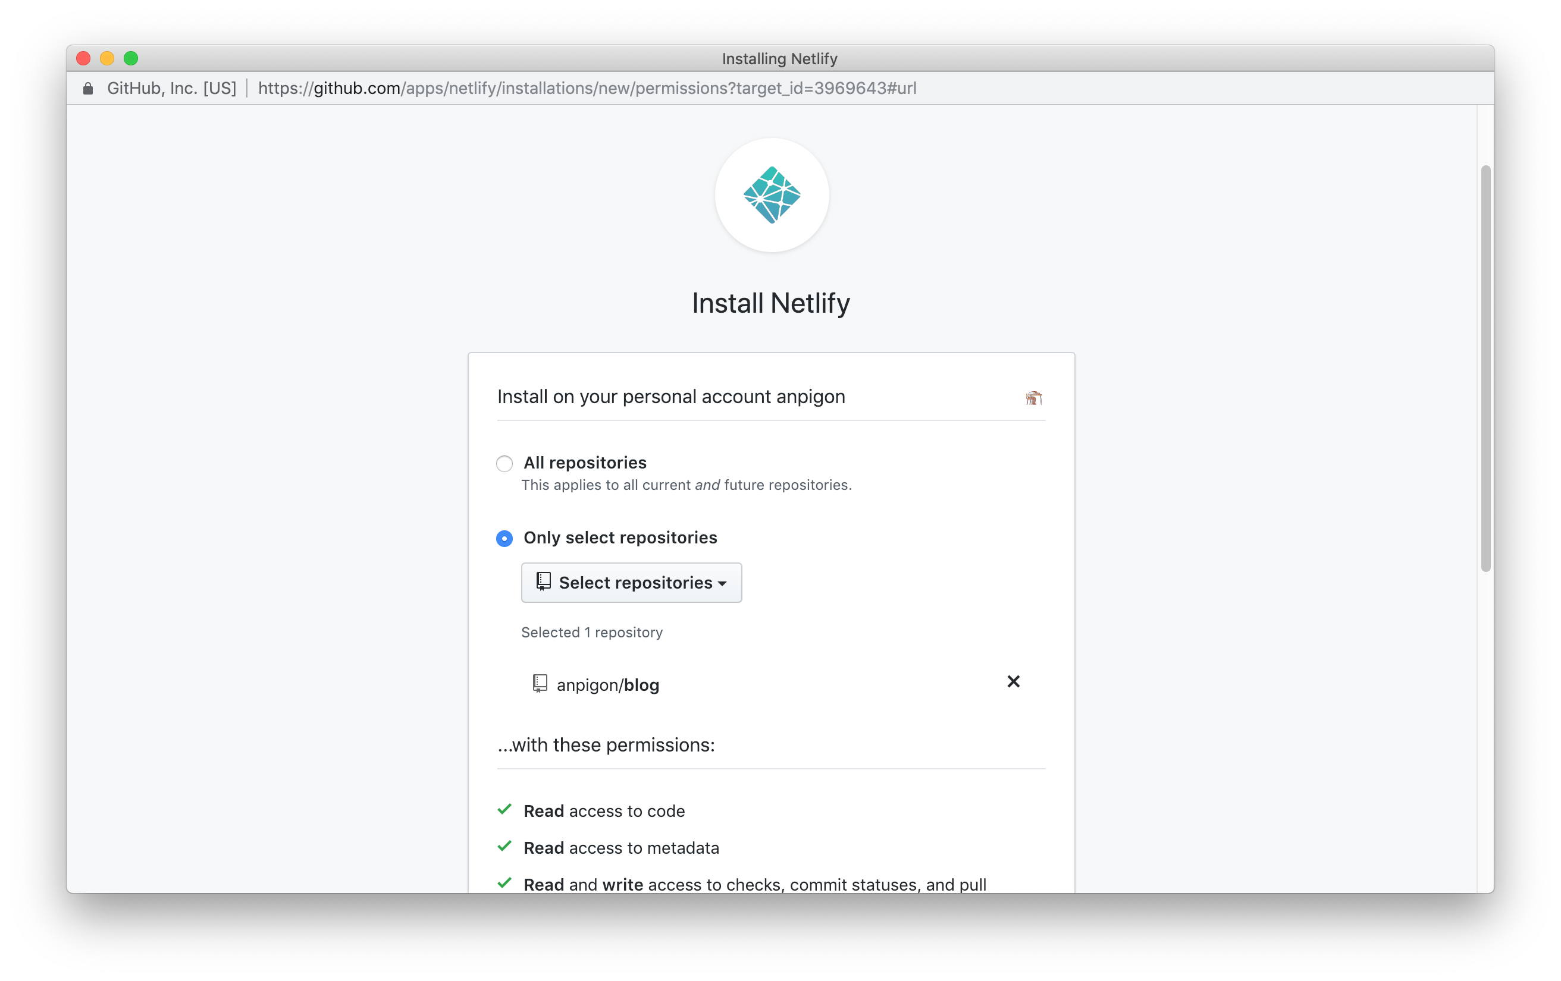Image resolution: width=1561 pixels, height=981 pixels.
Task: Click the anpigon user avatar icon
Action: [1033, 398]
